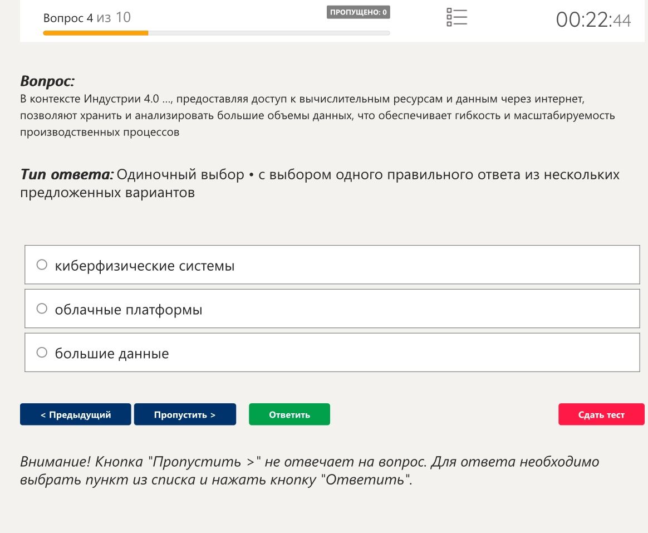Click the 'Пропущено: 0' badge
Screen dimensions: 648x533
click(x=359, y=12)
